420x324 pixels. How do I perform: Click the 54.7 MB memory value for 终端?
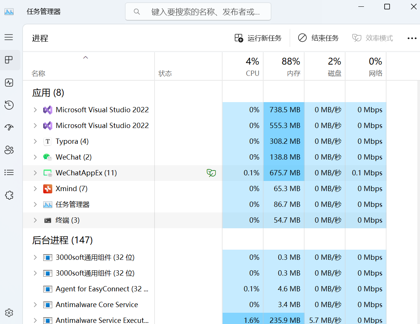pos(287,220)
